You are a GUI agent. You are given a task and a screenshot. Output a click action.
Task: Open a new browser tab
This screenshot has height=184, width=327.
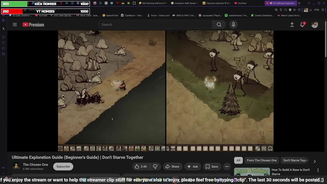(299, 3)
